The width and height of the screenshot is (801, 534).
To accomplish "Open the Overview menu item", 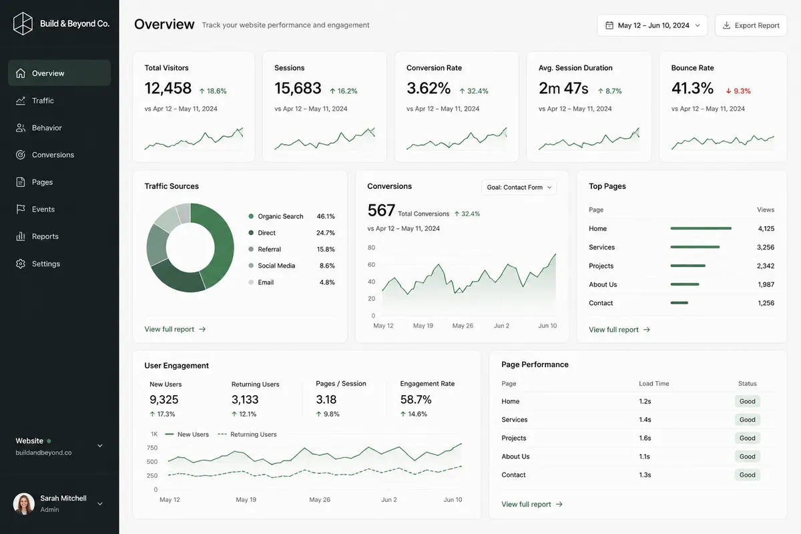I will 59,73.
